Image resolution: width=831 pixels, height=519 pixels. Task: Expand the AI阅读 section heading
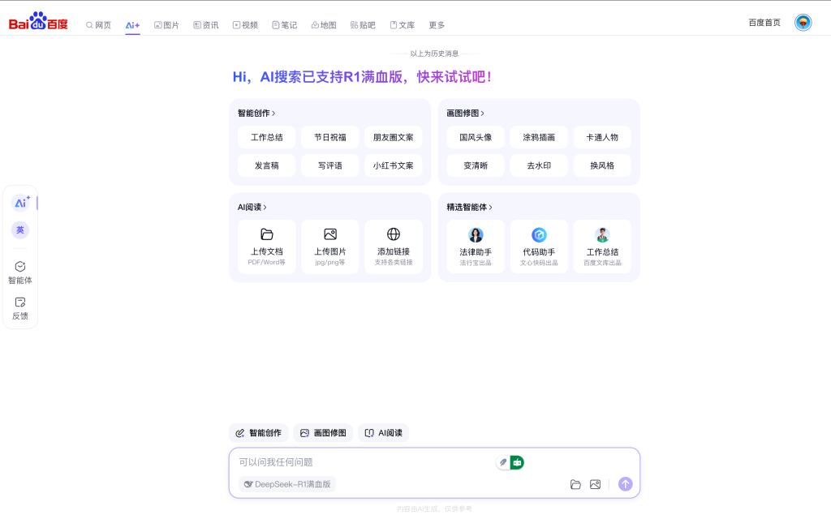(252, 207)
